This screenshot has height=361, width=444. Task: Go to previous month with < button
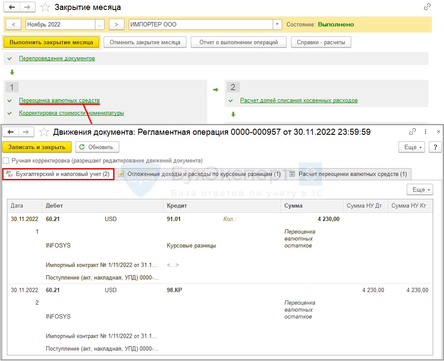[x=13, y=24]
